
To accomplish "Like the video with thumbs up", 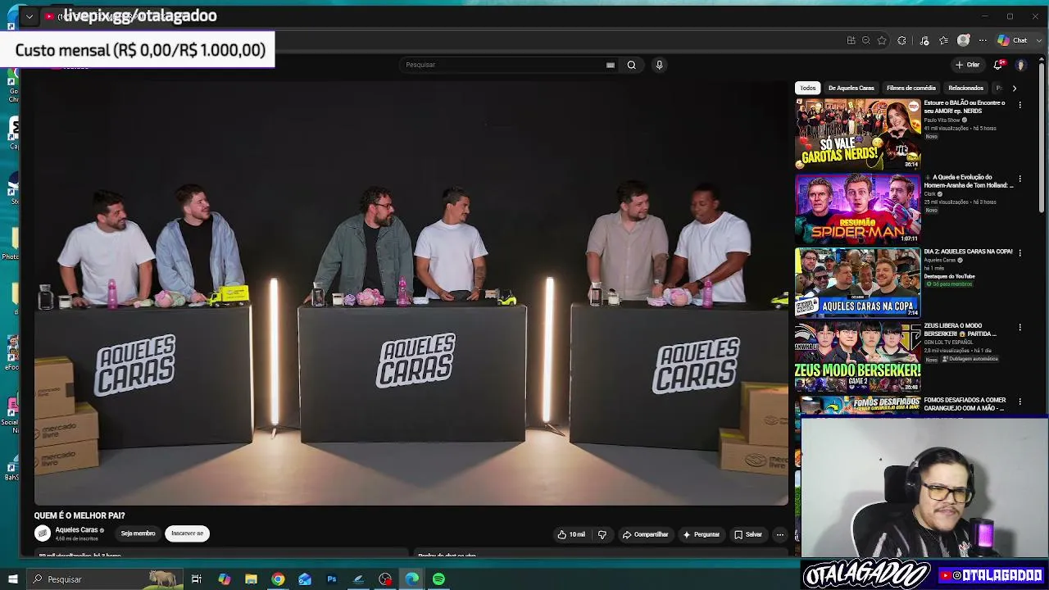I will (x=571, y=534).
